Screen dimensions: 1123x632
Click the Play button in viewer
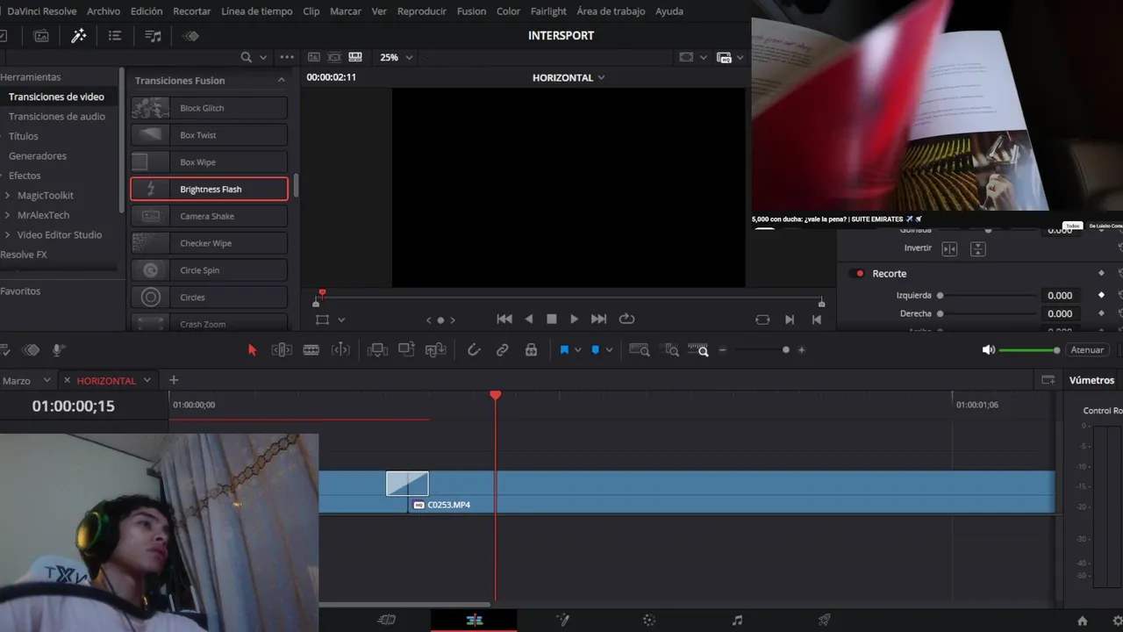click(574, 320)
